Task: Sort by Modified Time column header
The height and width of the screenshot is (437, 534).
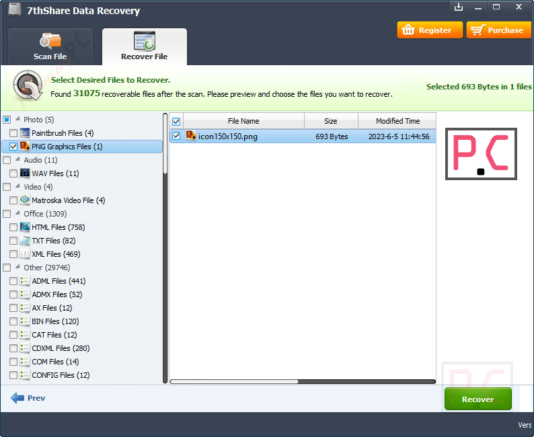Action: click(397, 121)
